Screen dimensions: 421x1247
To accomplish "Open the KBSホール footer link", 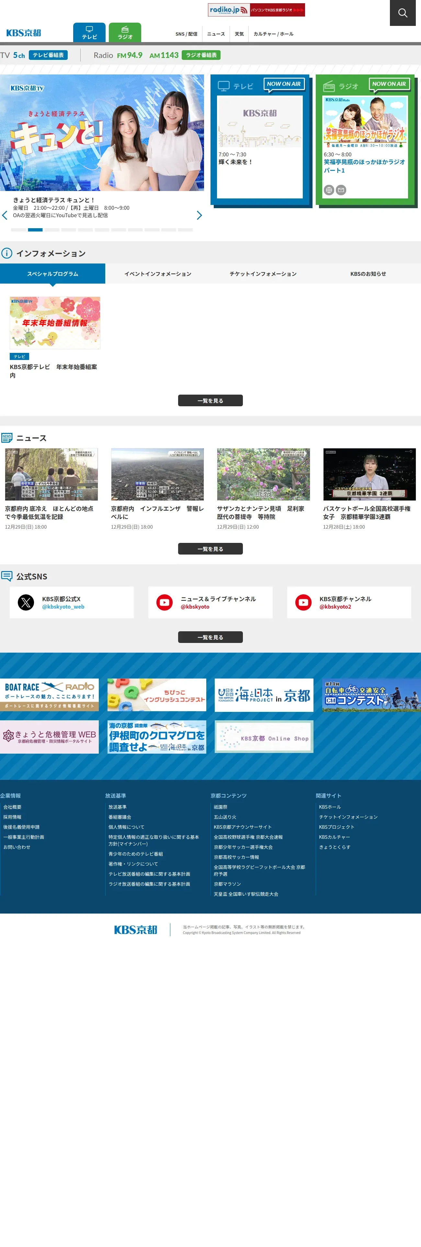I will pyautogui.click(x=329, y=807).
